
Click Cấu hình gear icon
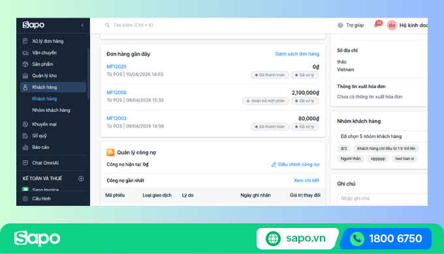pyautogui.click(x=25, y=199)
